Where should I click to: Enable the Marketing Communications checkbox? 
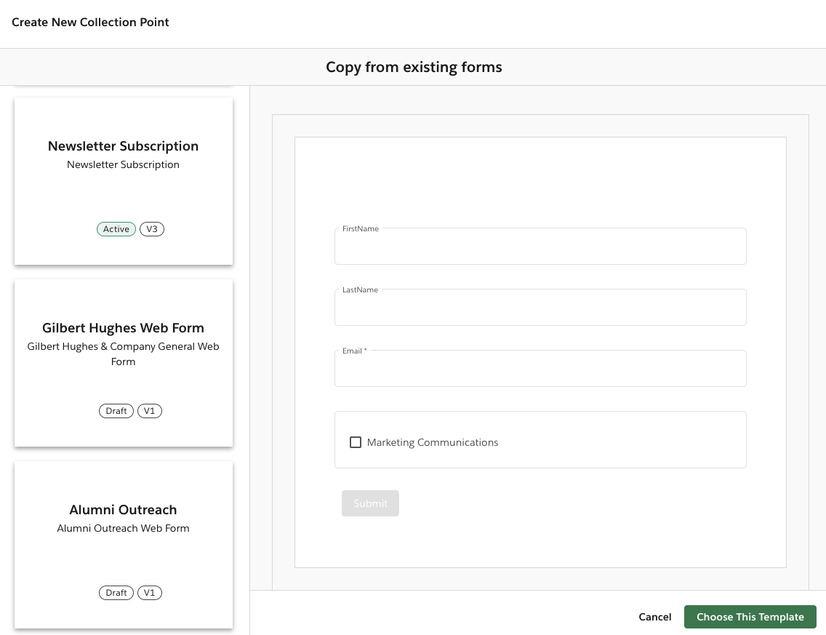pyautogui.click(x=356, y=442)
